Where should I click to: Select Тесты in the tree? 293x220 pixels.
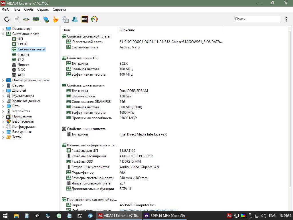(17, 137)
